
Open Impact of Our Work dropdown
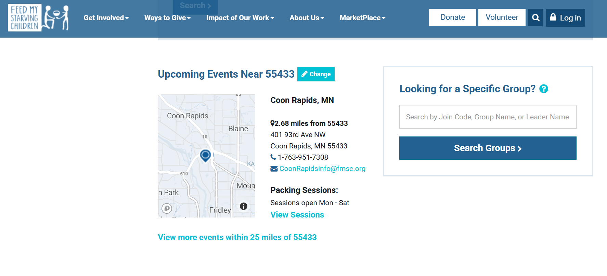coord(240,18)
